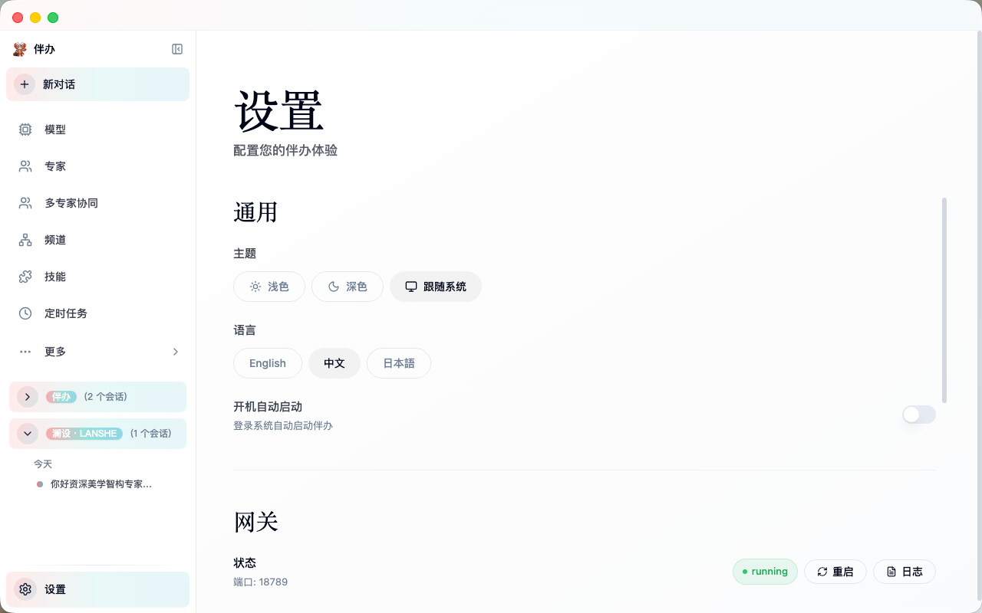Open the 模型 (Models) section
982x613 pixels.
click(55, 129)
